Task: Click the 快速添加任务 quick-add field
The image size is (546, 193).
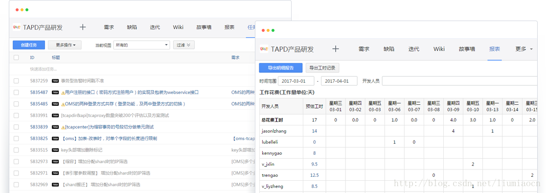Action: tap(43, 70)
